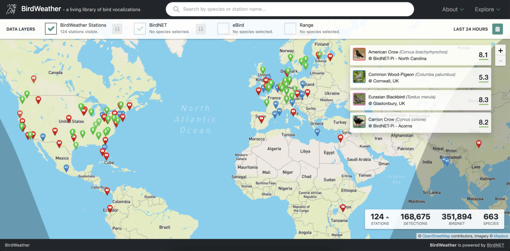Click the sort icon next to BirdNET layer
Viewport: 510px width, 251px height.
[201, 29]
